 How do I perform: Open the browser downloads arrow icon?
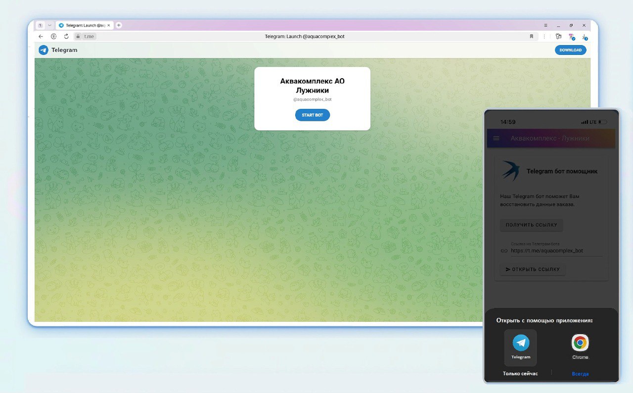coord(585,37)
